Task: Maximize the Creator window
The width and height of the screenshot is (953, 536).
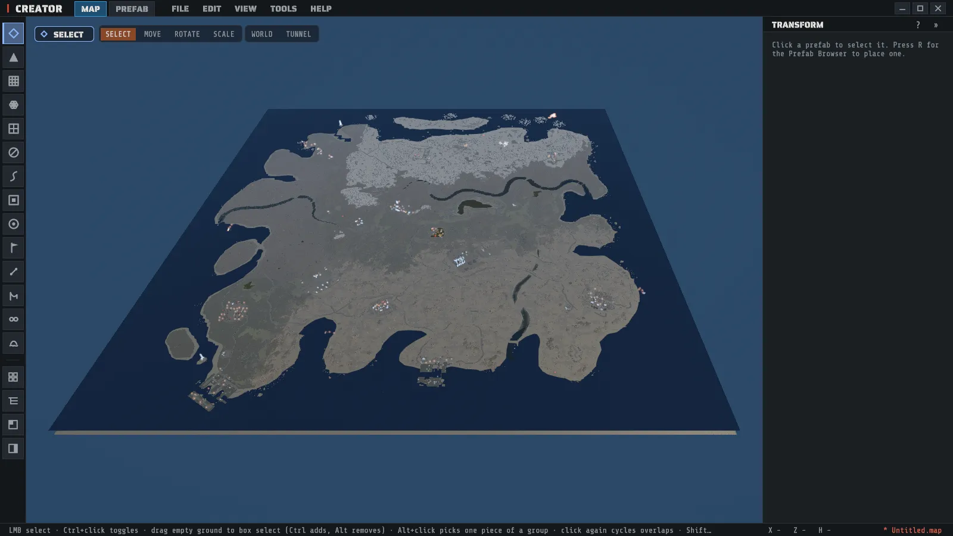Action: click(920, 8)
